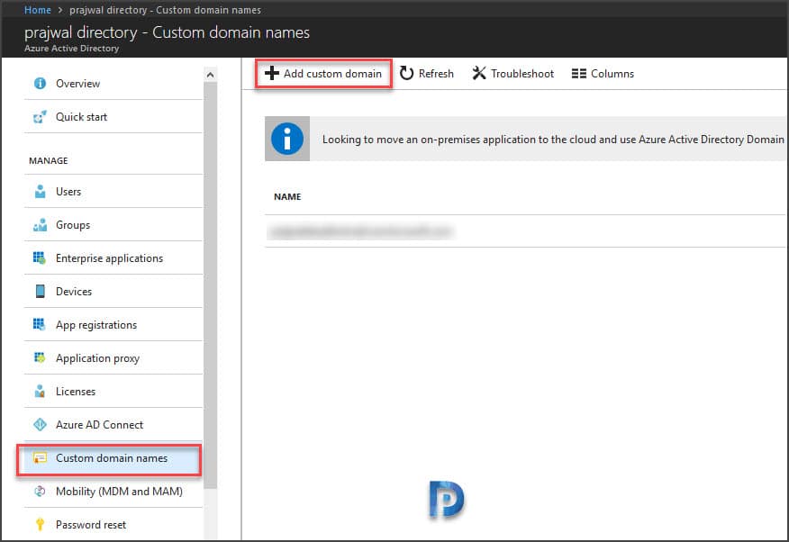Open Password reset settings
Image resolution: width=789 pixels, height=542 pixels.
point(113,524)
